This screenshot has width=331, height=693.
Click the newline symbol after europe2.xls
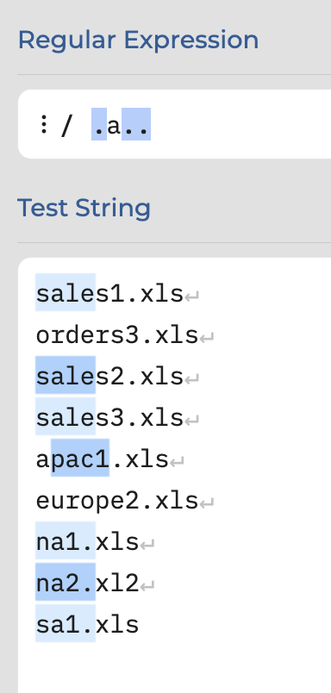coord(207,503)
